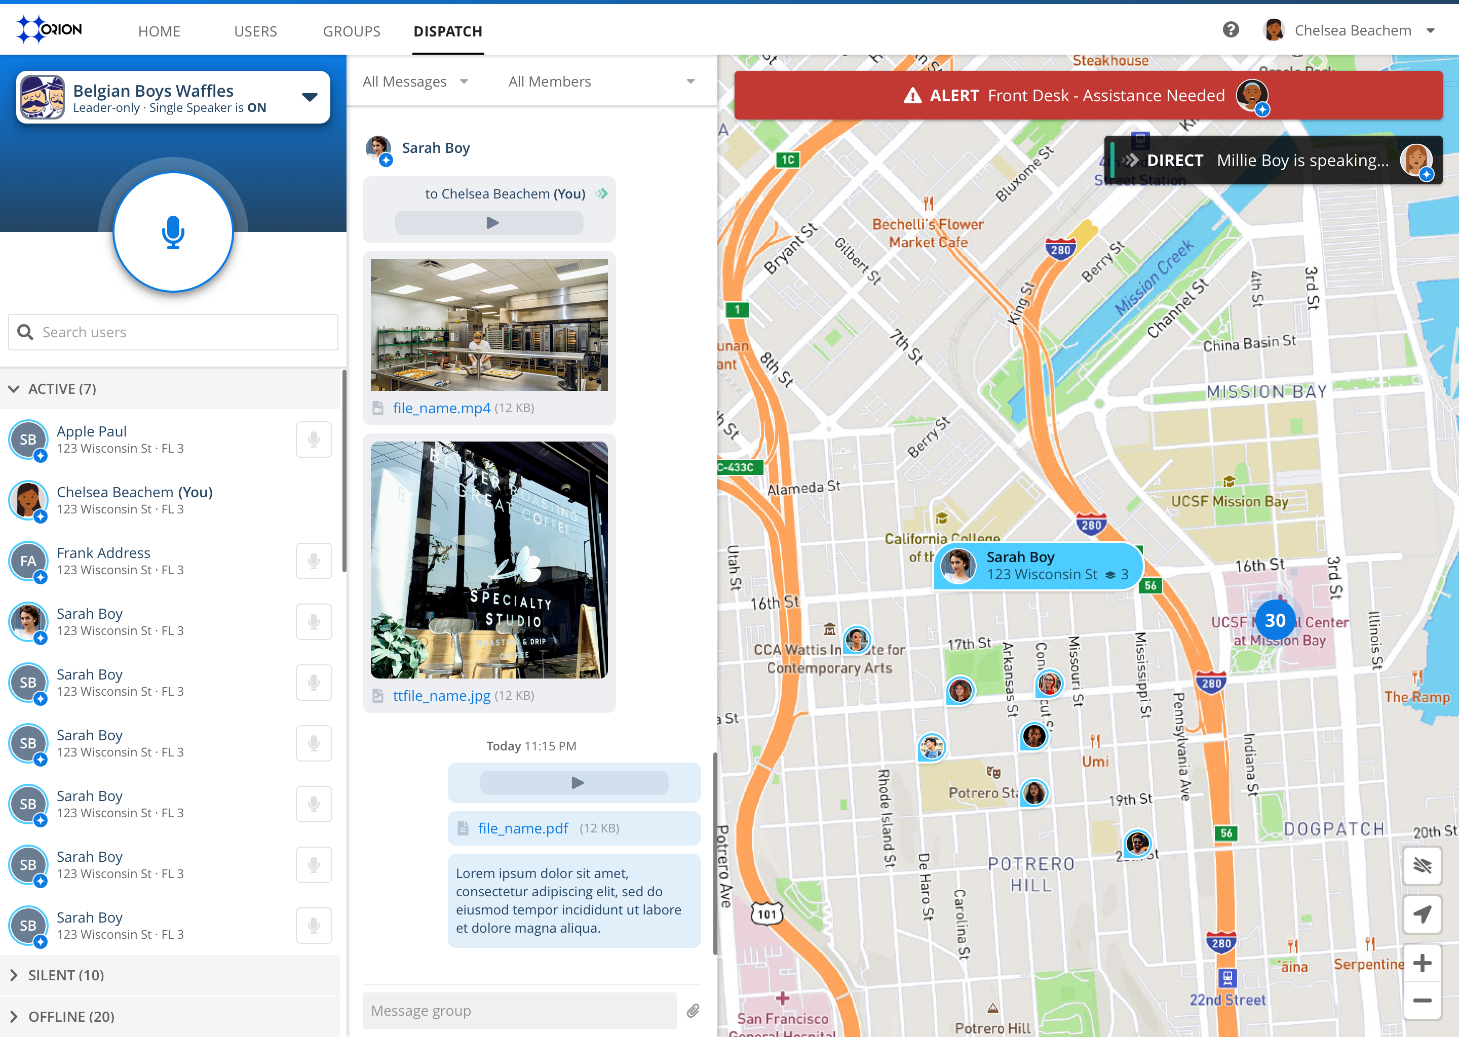
Task: Click the Lorem ipsum message bubble
Action: pyautogui.click(x=574, y=900)
